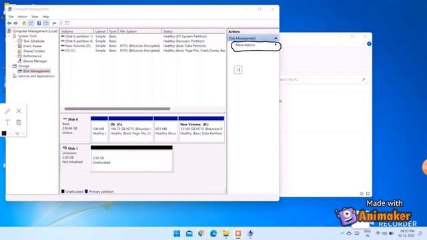Open the File menu
The height and width of the screenshot is (240, 427).
[11, 17]
